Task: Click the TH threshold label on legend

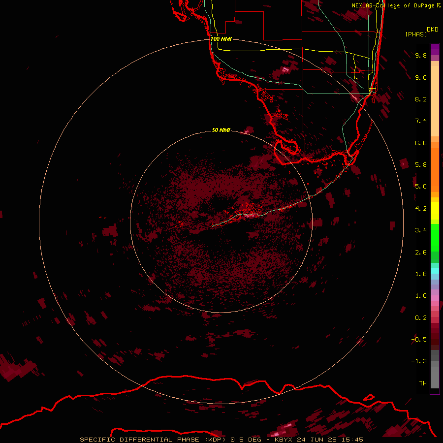Action: [x=423, y=383]
